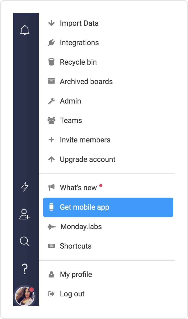Screen dimensions: 188x319
Task: Log out of the account
Action: coord(72,294)
